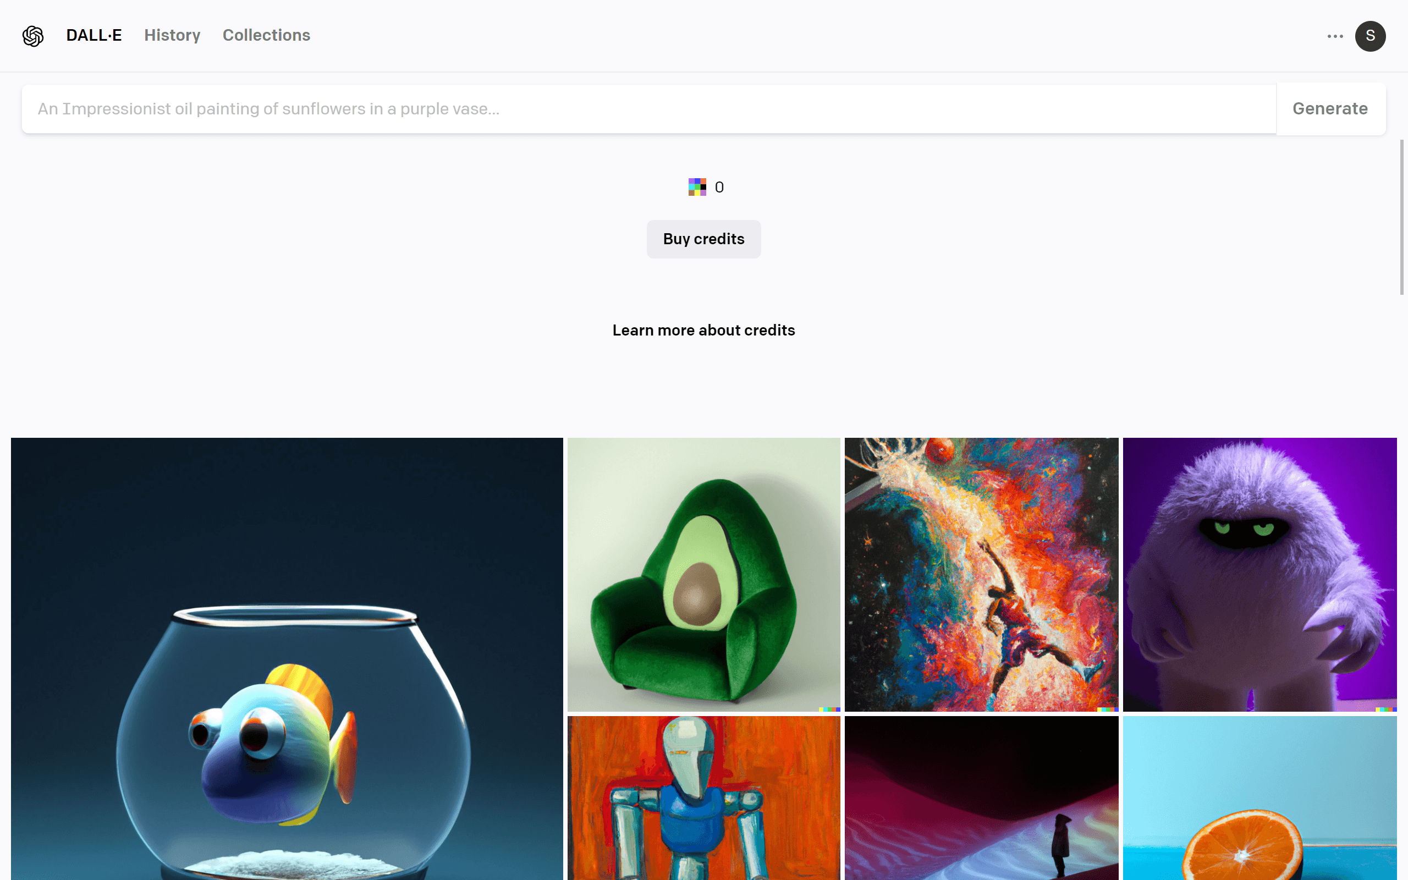Click the OpenAI logo icon

click(x=33, y=36)
